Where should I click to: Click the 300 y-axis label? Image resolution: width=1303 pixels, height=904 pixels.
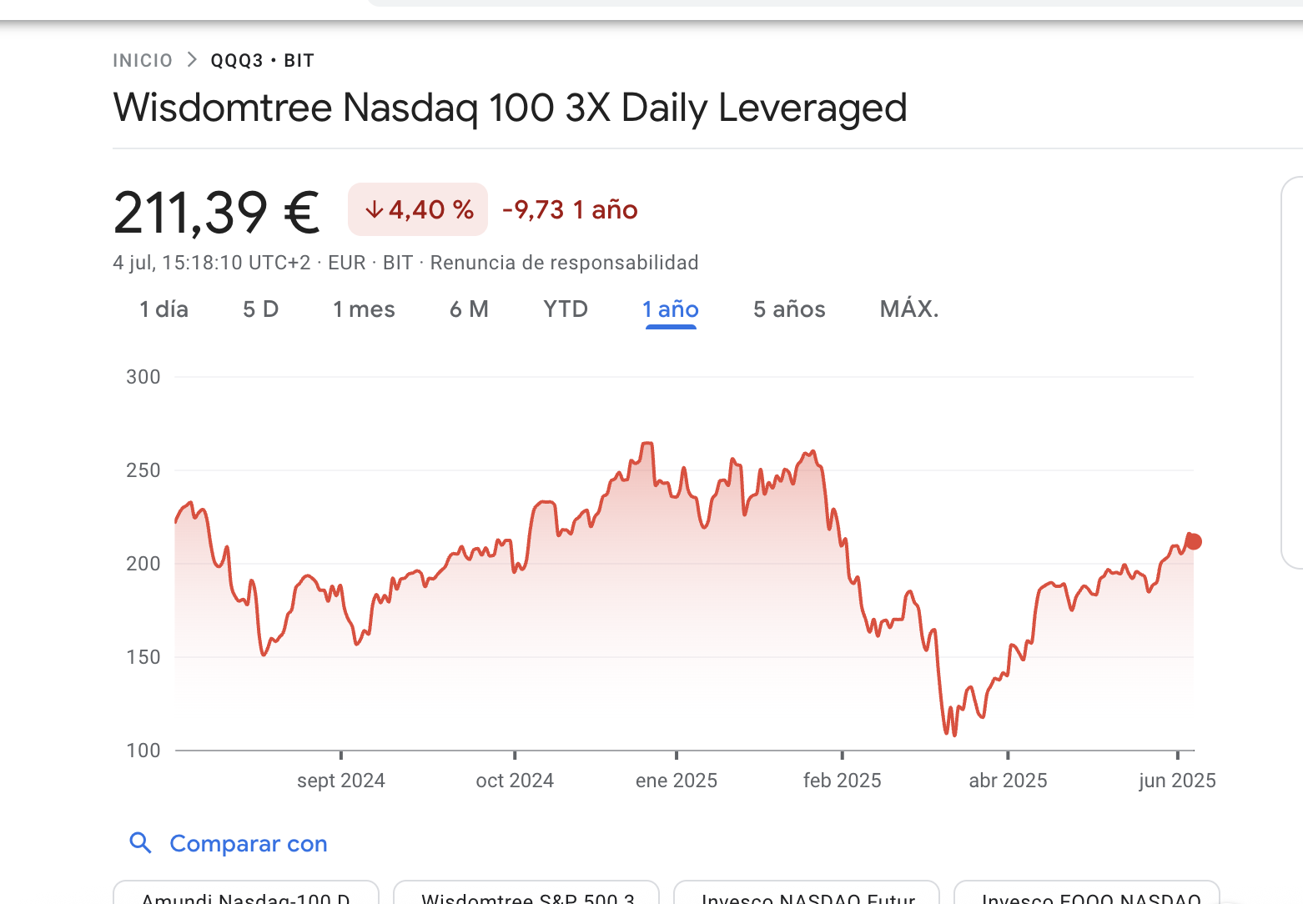click(x=143, y=377)
